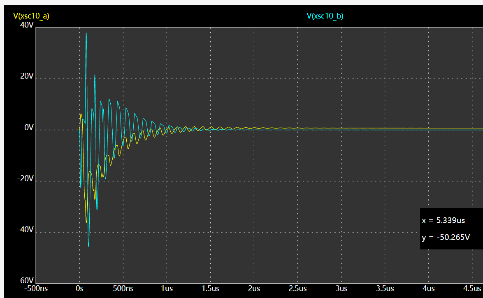Select the 500ns time axis label
483x298 pixels.
coord(123,289)
